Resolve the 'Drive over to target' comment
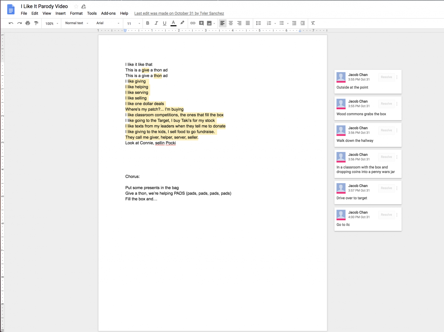 (386, 188)
